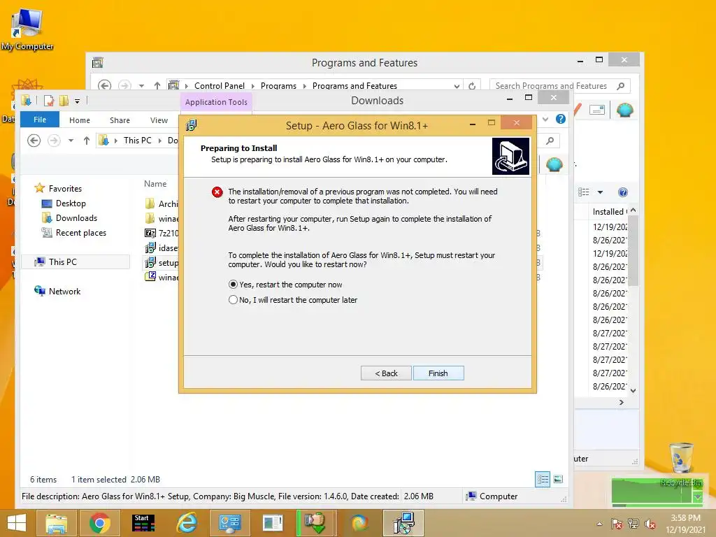
Task: Open the Share ribbon tab
Action: 120,120
